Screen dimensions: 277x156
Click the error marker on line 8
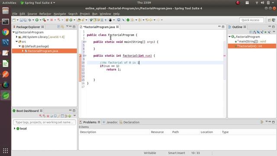[x=81, y=56]
